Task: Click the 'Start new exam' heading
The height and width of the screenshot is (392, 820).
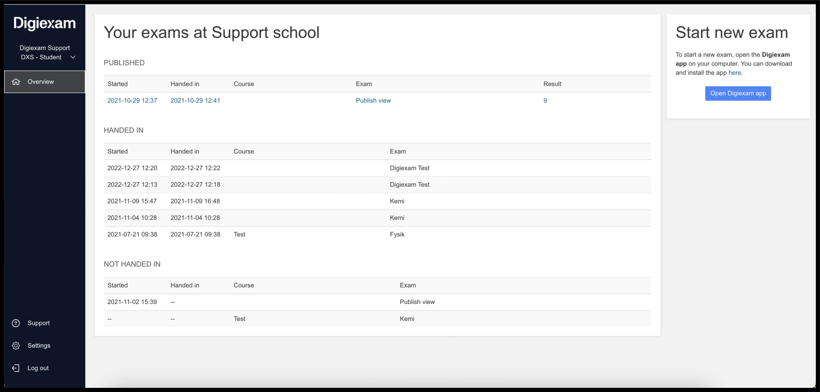Action: (x=731, y=32)
